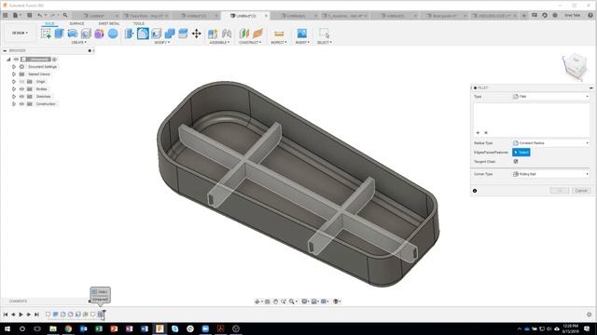Click timeline settings gear icon
597x335 pixels.
(589, 315)
